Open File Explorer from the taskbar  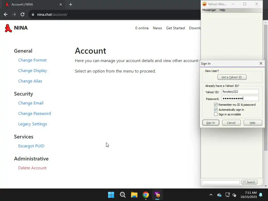pyautogui.click(x=134, y=195)
